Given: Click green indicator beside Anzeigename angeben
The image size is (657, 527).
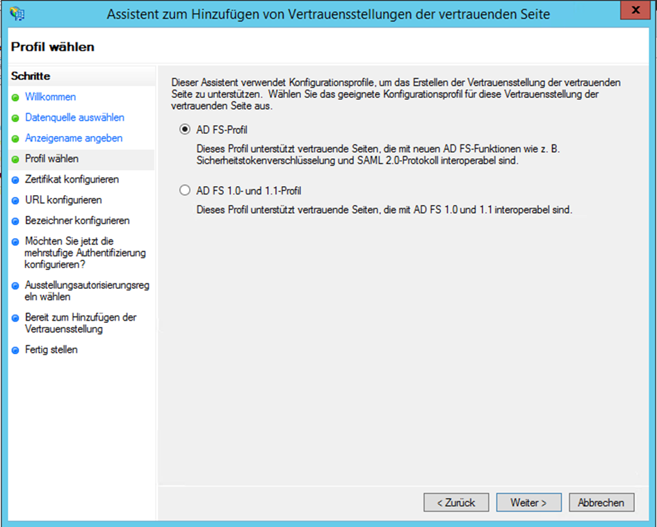Looking at the screenshot, I should (x=18, y=137).
